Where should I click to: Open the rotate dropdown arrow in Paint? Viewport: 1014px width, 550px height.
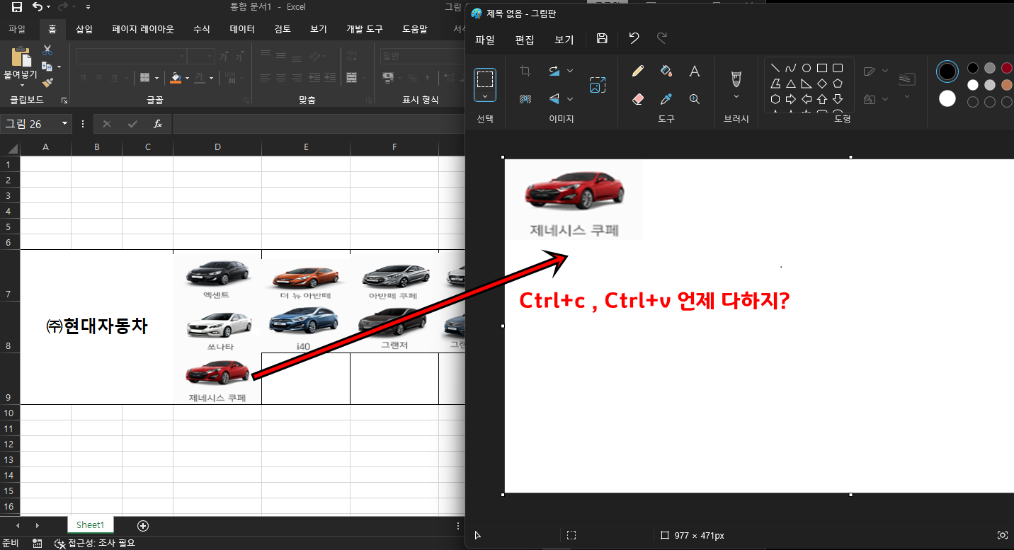[x=570, y=71]
